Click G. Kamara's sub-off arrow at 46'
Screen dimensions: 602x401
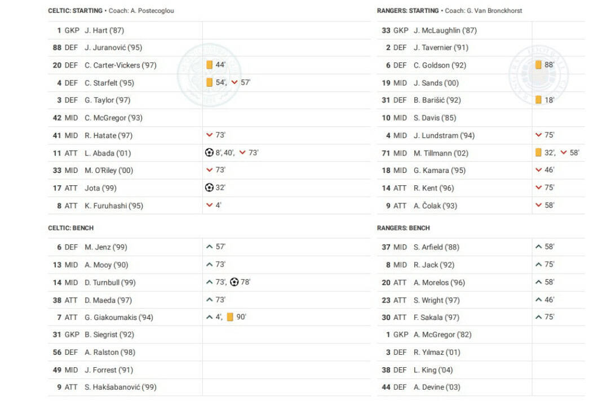pos(538,170)
